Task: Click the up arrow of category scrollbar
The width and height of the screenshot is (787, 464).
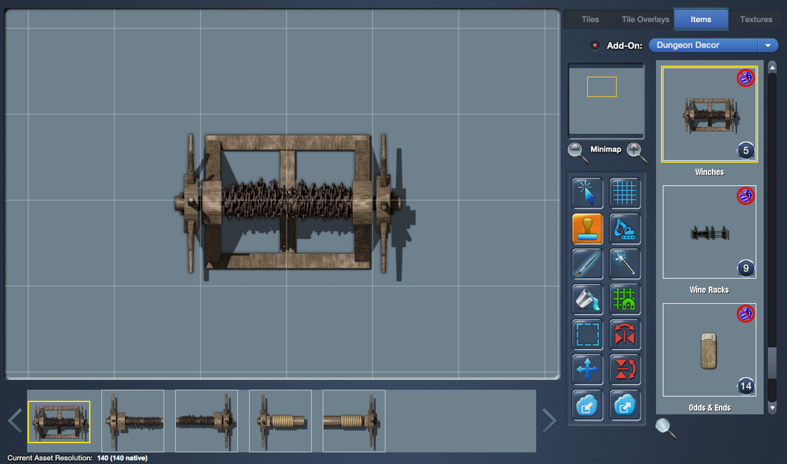Action: (x=772, y=67)
